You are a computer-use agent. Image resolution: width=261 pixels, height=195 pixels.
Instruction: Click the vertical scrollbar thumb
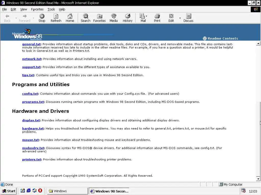tap(258, 139)
